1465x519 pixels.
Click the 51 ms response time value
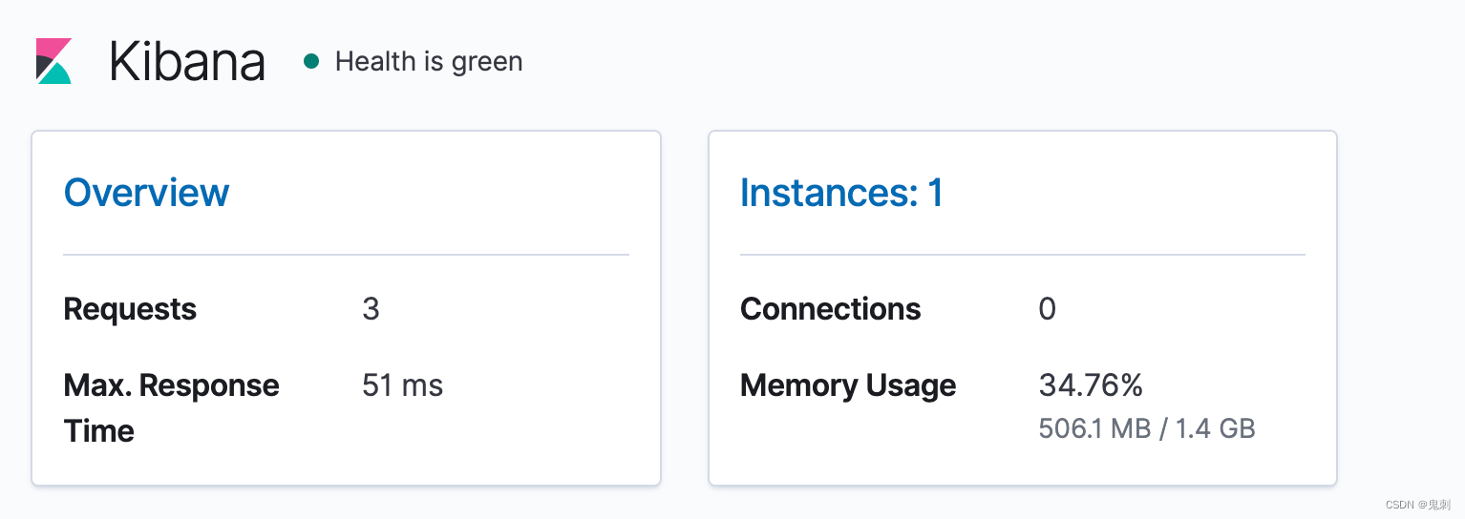coord(402,385)
